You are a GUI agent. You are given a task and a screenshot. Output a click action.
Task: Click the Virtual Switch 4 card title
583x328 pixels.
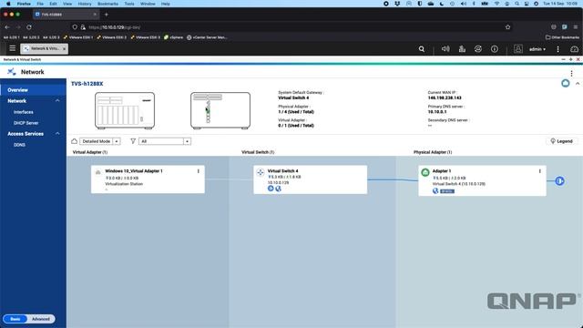[282, 170]
